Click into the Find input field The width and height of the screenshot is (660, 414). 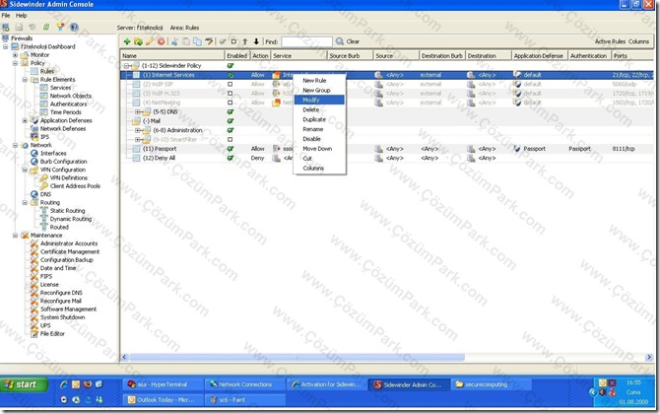pos(306,41)
